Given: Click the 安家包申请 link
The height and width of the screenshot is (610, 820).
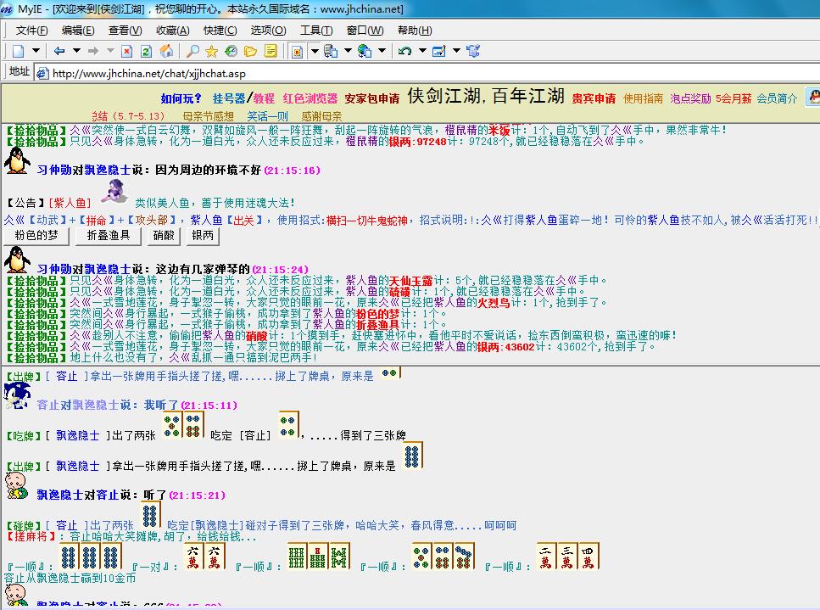Looking at the screenshot, I should pos(371,98).
